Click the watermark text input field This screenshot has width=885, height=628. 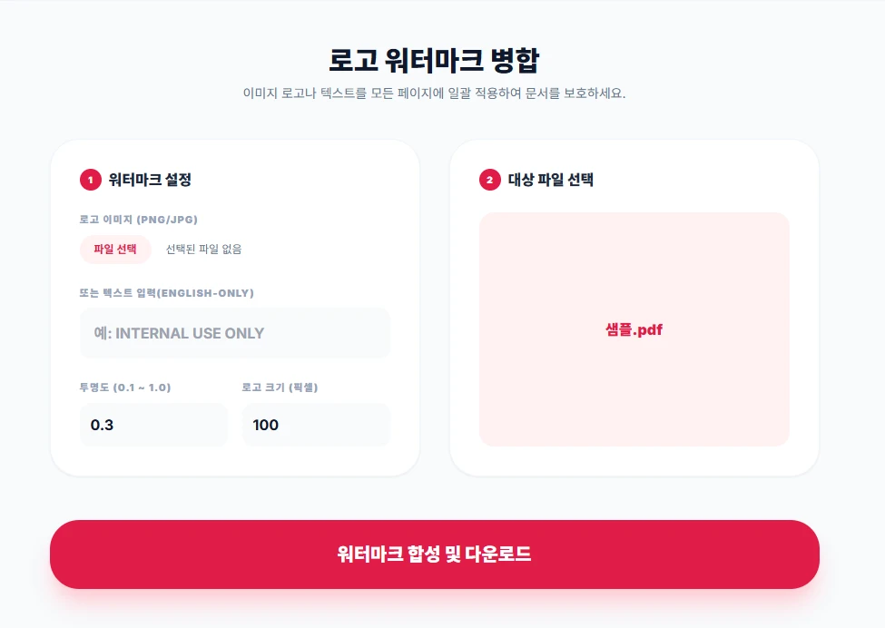(x=234, y=332)
